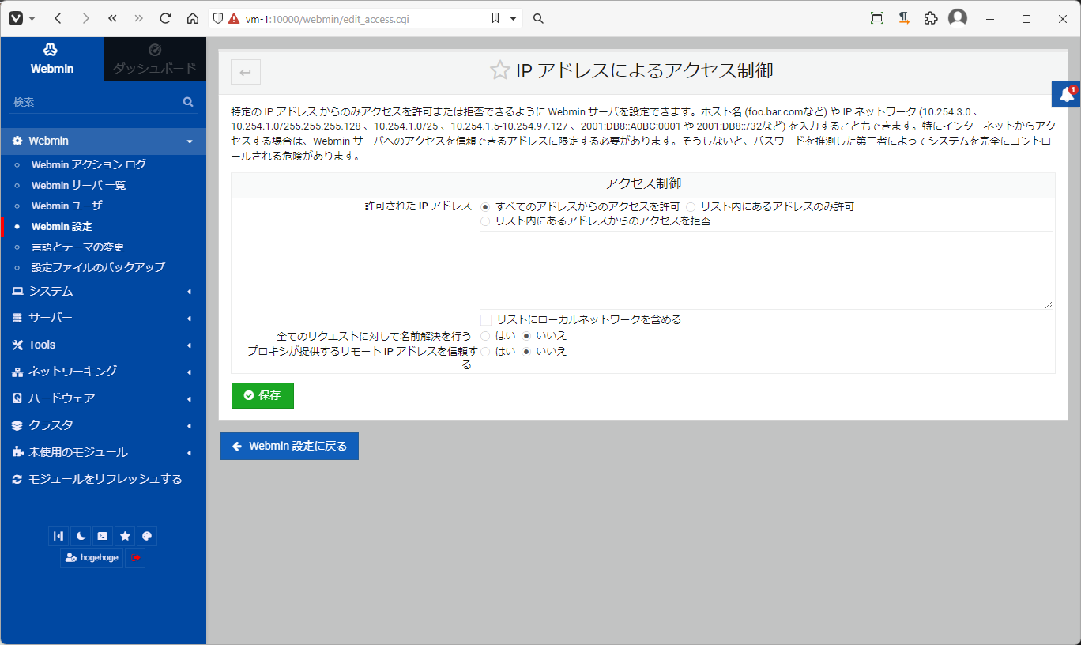Open favorites star icon in sidebar
This screenshot has width=1081, height=645.
click(x=125, y=536)
